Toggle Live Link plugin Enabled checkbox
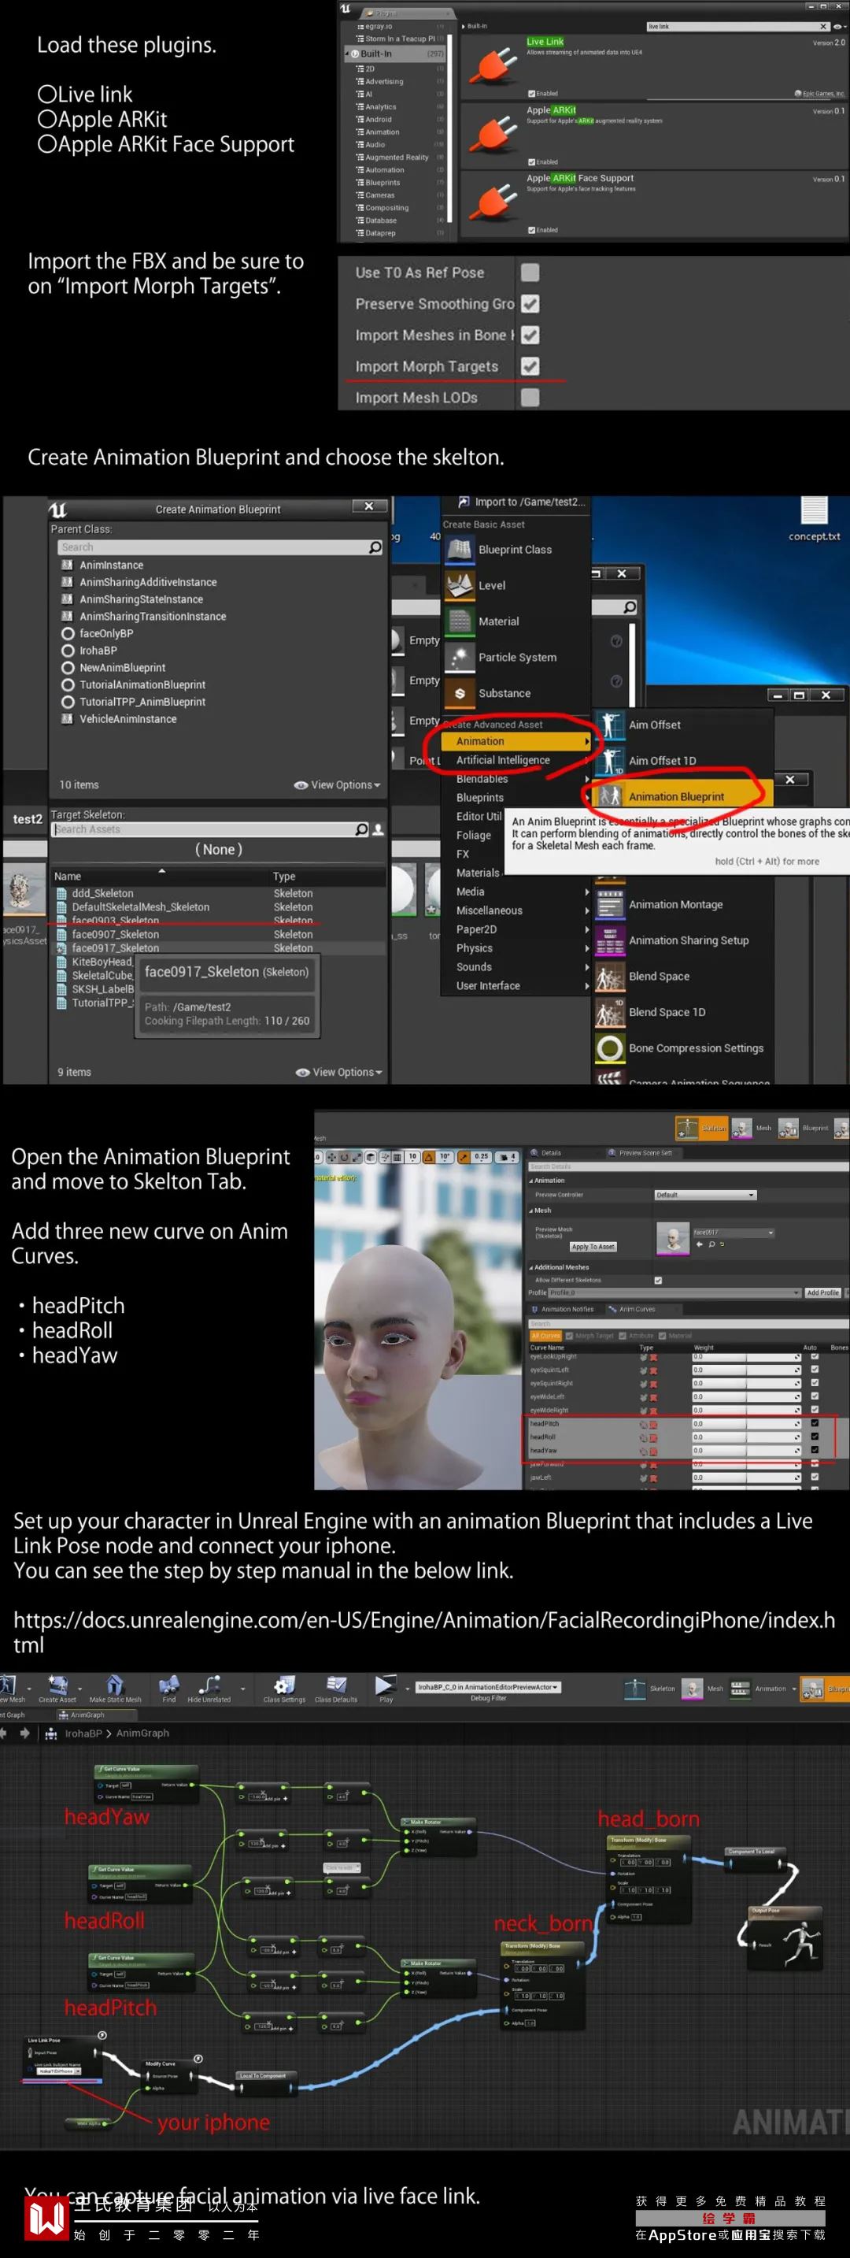This screenshot has height=2258, width=850. point(531,94)
